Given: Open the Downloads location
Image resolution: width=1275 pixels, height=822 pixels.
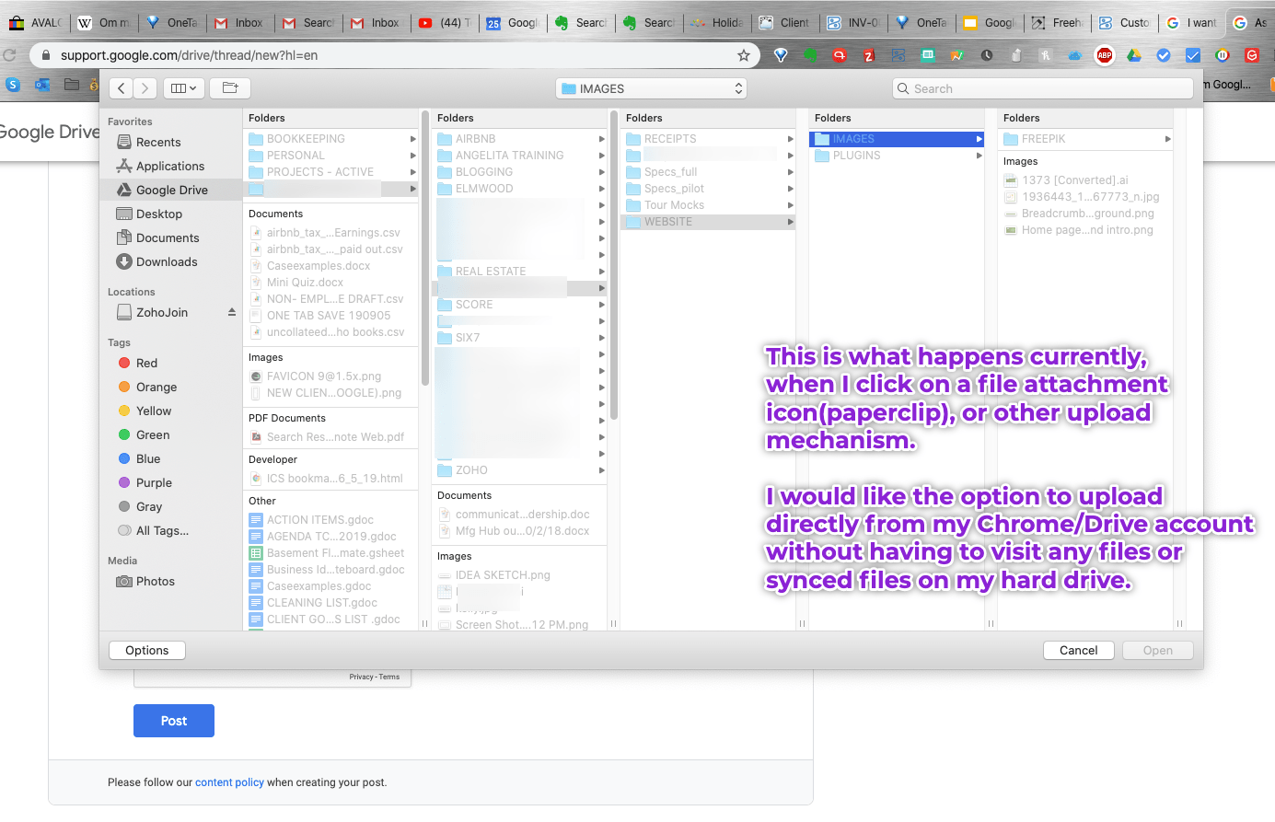Looking at the screenshot, I should coord(165,261).
